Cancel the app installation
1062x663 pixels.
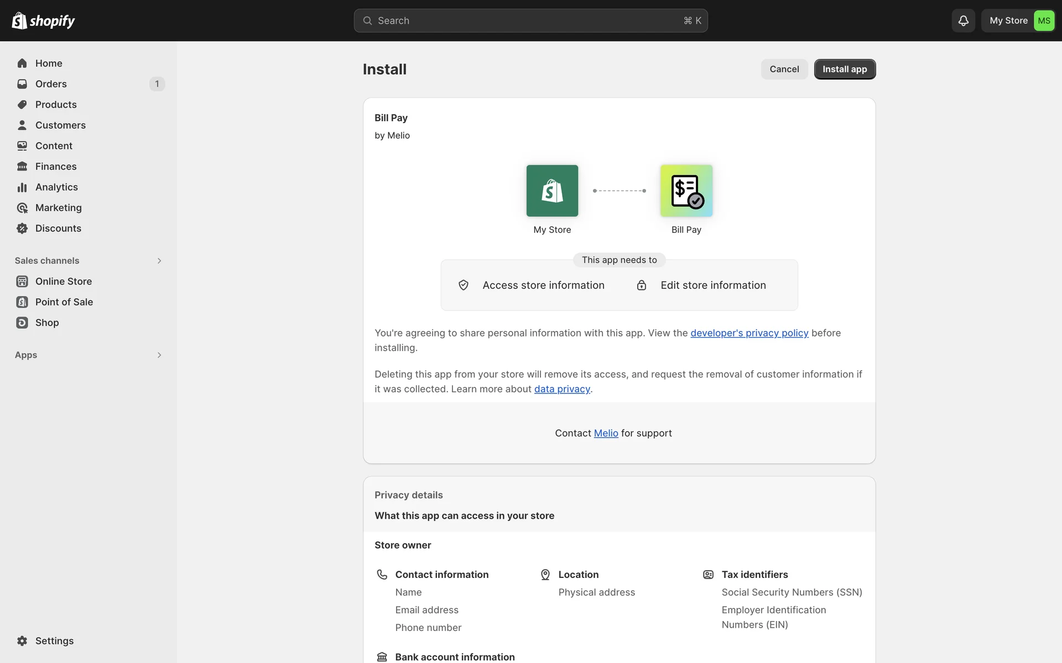point(784,69)
